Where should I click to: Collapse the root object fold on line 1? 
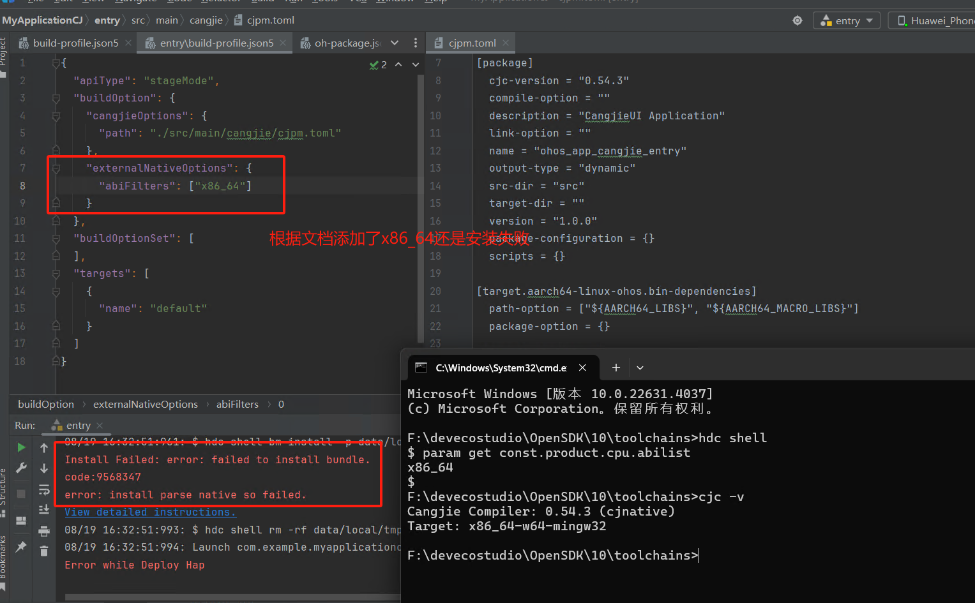coord(56,63)
